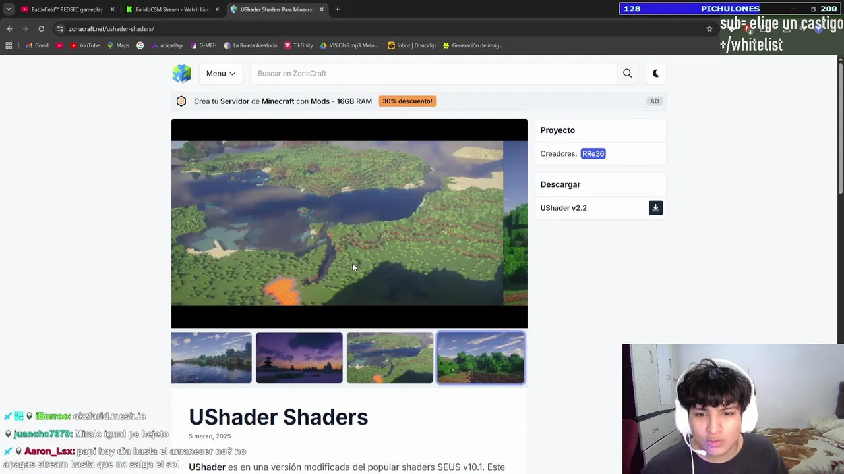Viewport: 844px width, 474px height.
Task: Focus the Buscar en ZonaCraft search field
Action: (433, 74)
